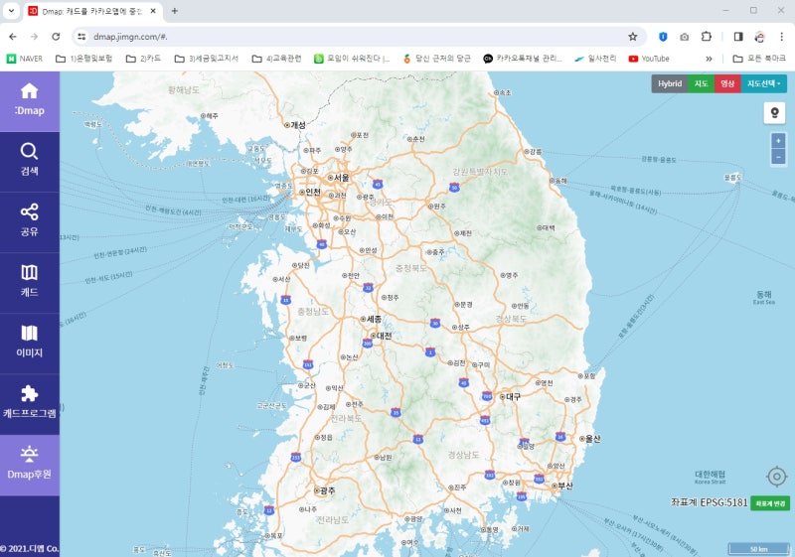
Task: Open the Bitwarden shield extension icon
Action: coord(663,37)
